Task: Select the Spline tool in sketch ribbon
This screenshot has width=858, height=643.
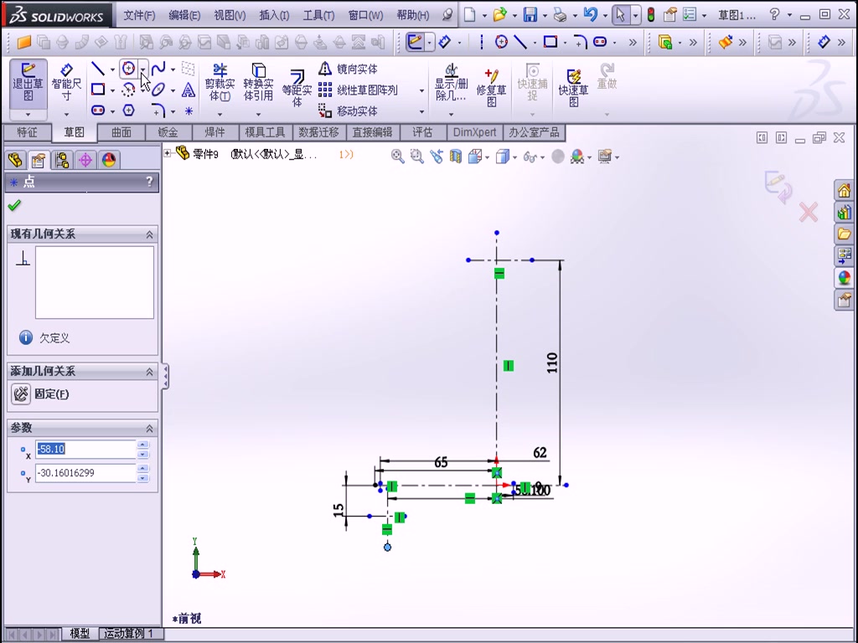Action: [158, 69]
